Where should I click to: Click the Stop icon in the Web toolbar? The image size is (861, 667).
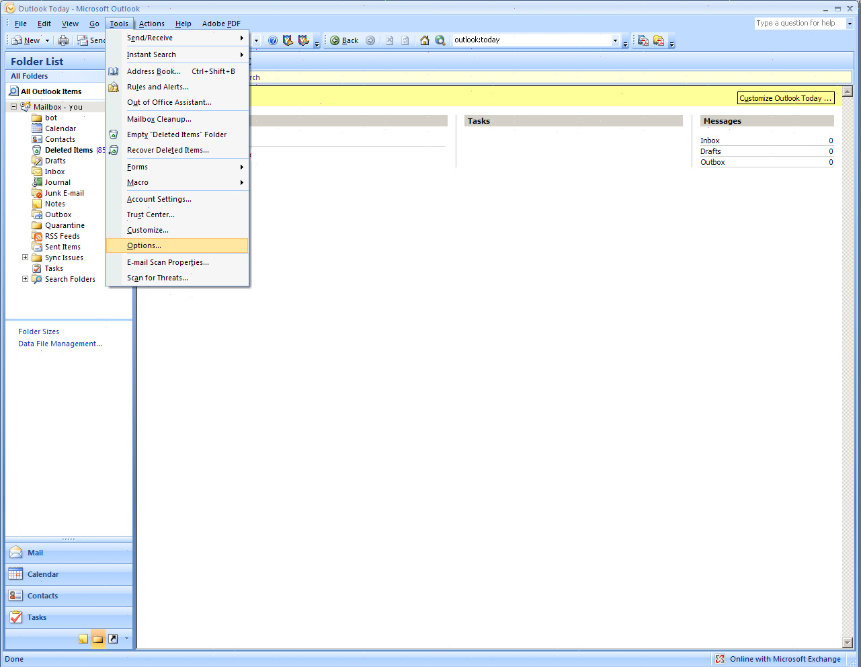tap(389, 40)
